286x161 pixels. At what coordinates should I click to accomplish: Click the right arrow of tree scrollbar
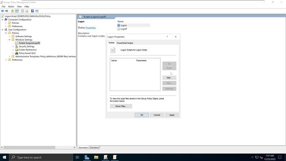[x=74, y=147]
